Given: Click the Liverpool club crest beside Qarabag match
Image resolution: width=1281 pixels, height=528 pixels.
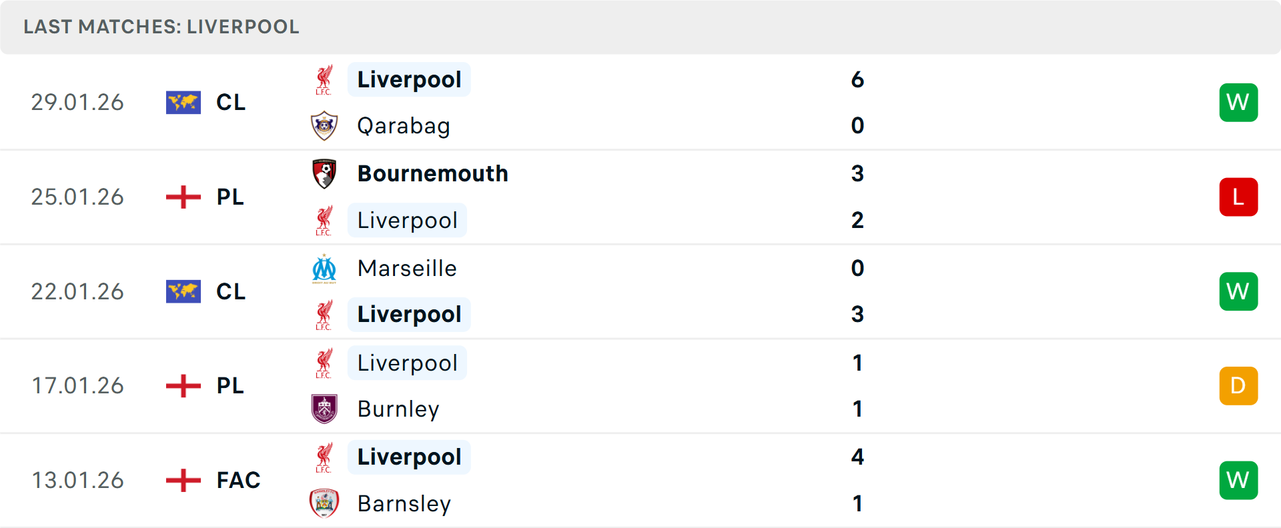Looking at the screenshot, I should tap(325, 79).
